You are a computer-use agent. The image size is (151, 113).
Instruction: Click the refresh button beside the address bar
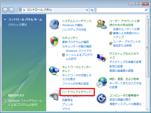click(x=92, y=10)
